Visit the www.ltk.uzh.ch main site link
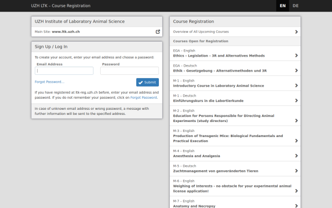The height and width of the screenshot is (208, 332). (x=66, y=32)
